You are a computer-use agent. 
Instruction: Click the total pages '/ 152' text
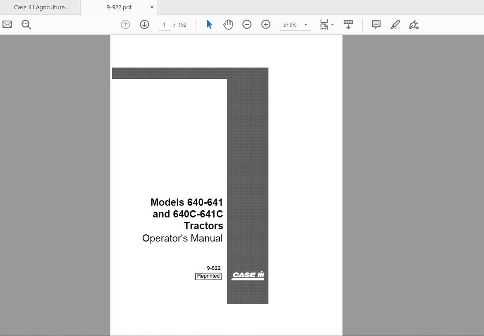click(180, 25)
